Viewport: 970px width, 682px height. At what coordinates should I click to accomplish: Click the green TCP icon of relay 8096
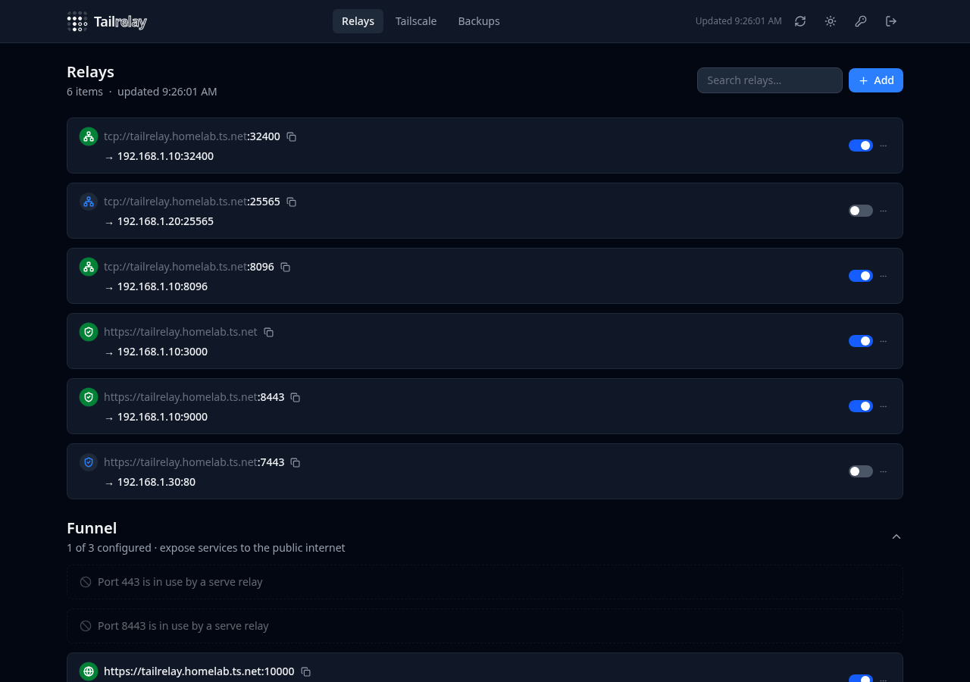point(89,267)
